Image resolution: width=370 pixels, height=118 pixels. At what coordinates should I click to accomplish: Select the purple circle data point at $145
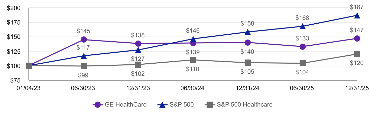click(x=84, y=40)
